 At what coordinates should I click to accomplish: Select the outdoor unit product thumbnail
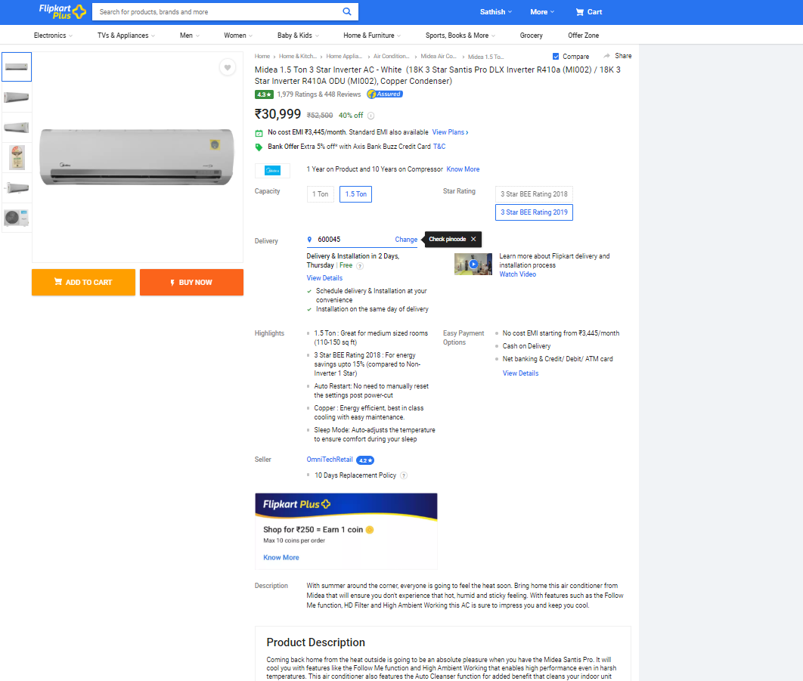(17, 218)
